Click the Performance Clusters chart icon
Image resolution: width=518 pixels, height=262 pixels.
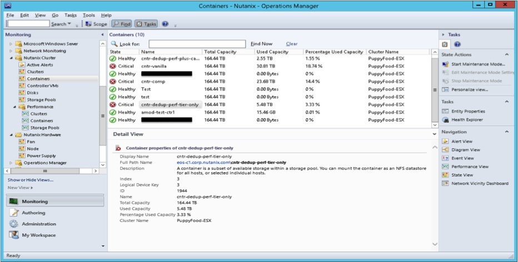point(25,113)
